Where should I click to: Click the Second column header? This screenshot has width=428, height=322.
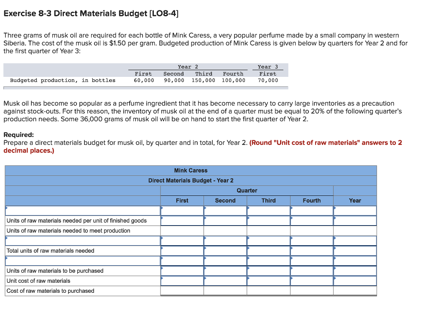point(225,200)
